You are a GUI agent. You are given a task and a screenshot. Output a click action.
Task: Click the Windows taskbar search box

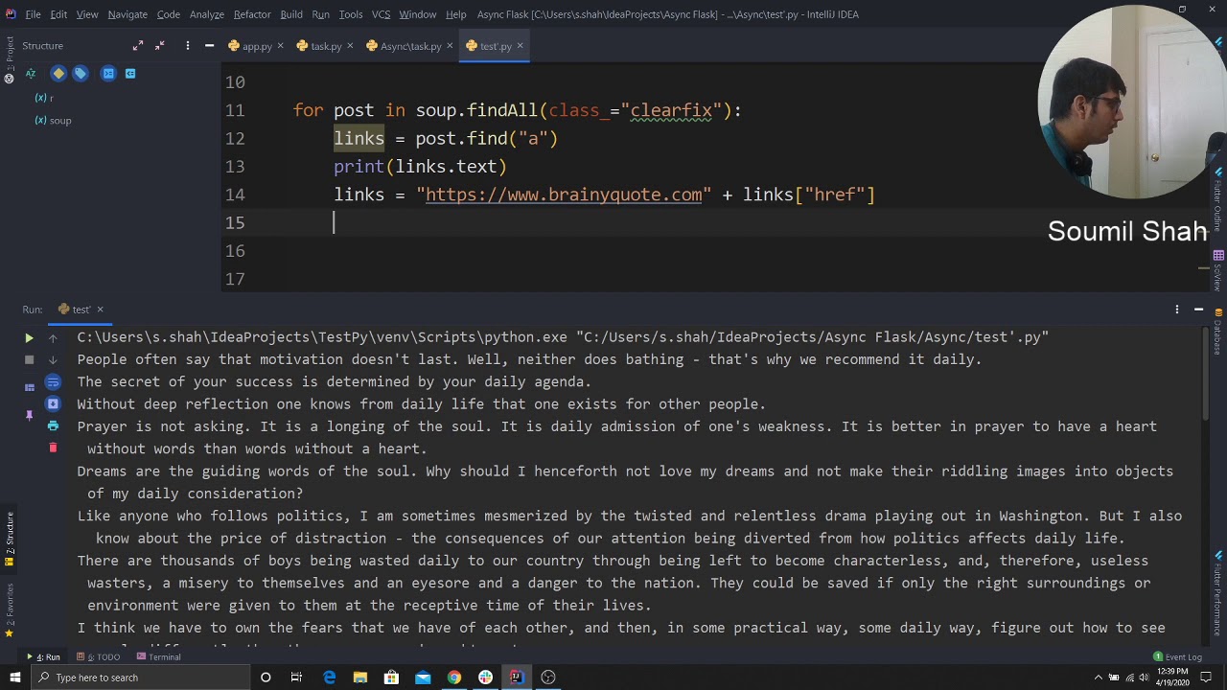139,678
